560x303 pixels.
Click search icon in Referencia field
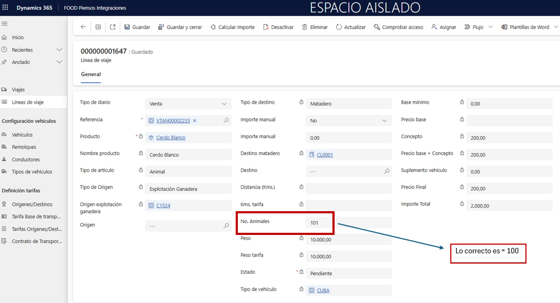point(226,121)
